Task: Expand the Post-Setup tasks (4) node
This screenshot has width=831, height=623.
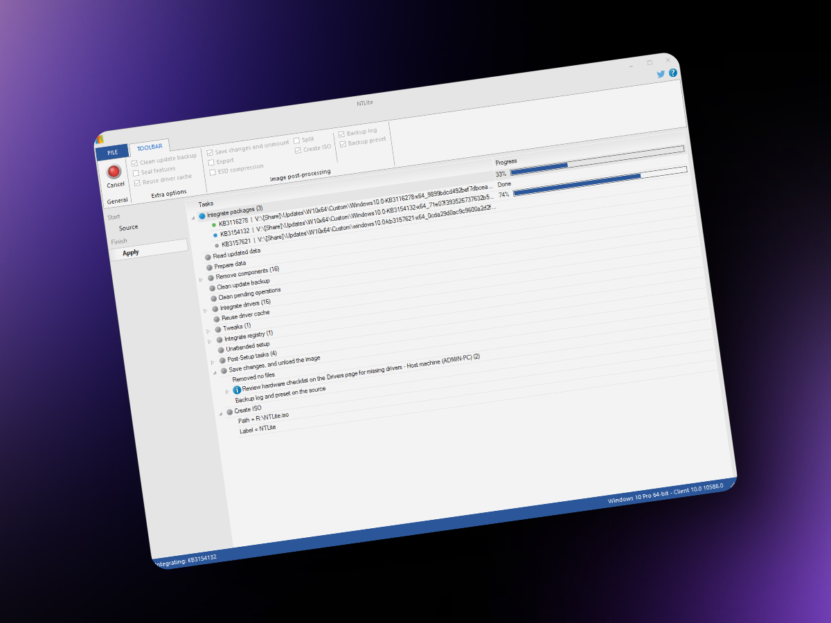Action: click(x=213, y=361)
